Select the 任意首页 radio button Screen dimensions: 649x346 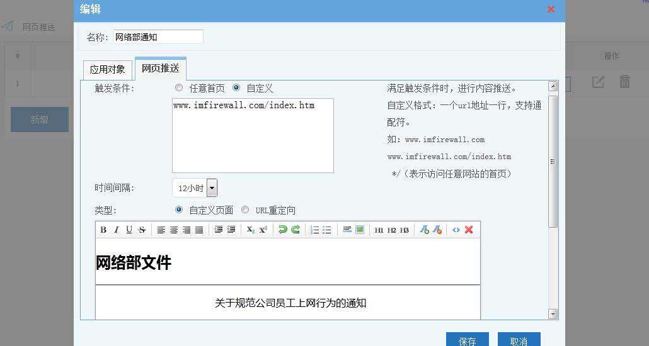click(x=179, y=88)
